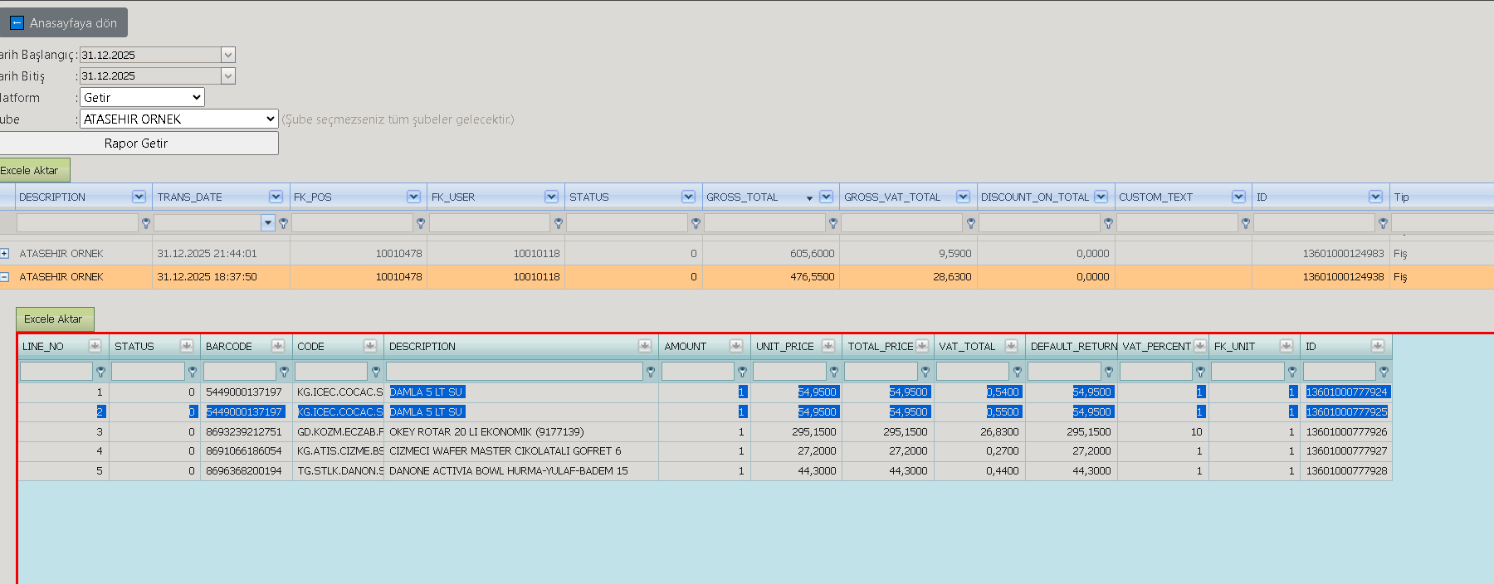Click the filter funnel under the detail grid's CODE column
This screenshot has width=1494, height=584.
375,372
